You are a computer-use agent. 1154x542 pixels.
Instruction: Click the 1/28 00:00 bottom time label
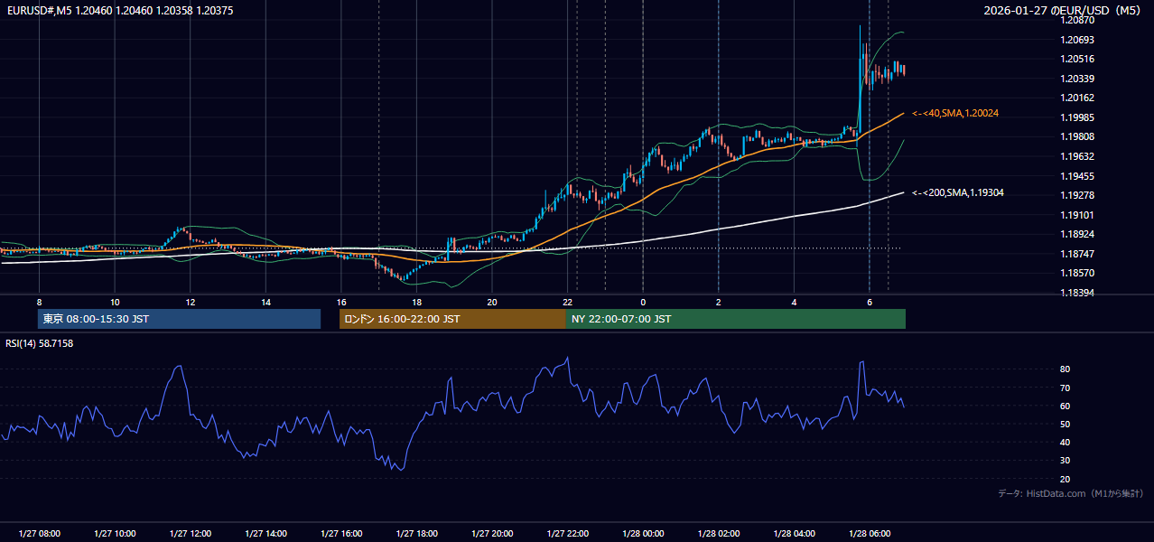tap(643, 534)
